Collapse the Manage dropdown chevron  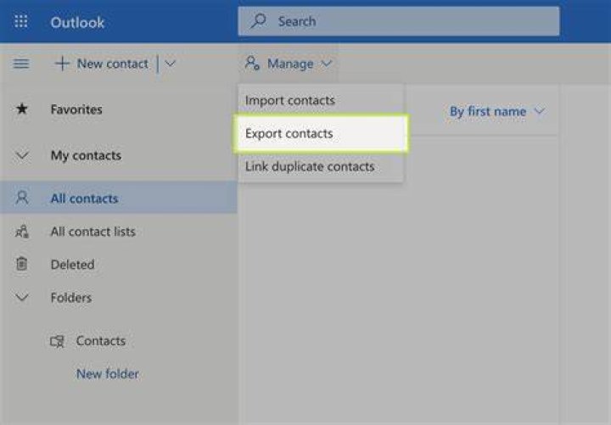327,64
